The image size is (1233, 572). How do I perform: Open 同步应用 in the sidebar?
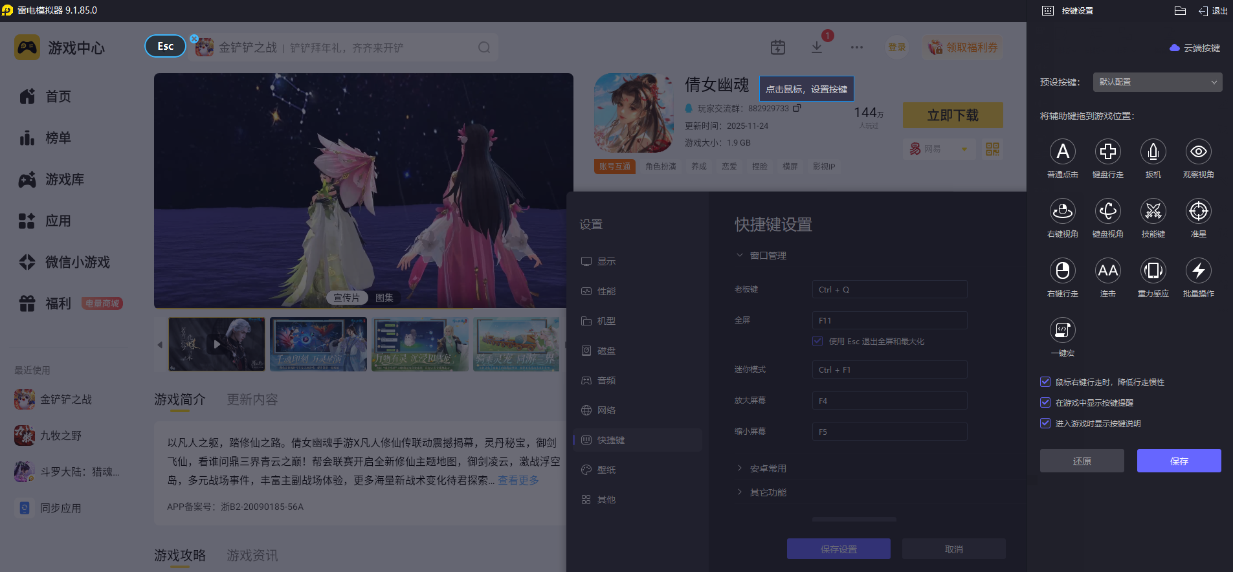pos(48,508)
